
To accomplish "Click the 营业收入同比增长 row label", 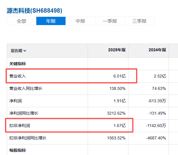I will coord(26,88).
